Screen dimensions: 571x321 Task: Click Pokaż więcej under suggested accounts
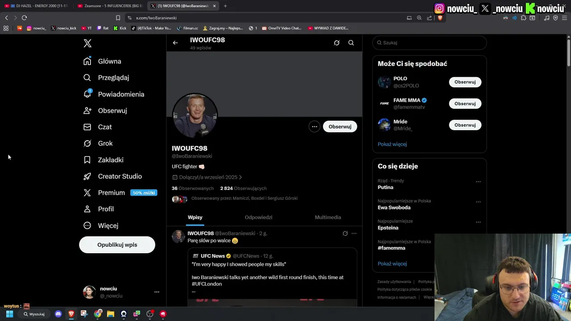click(x=392, y=144)
